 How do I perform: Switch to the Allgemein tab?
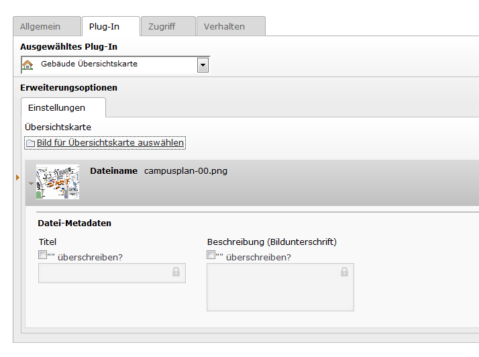coord(40,27)
